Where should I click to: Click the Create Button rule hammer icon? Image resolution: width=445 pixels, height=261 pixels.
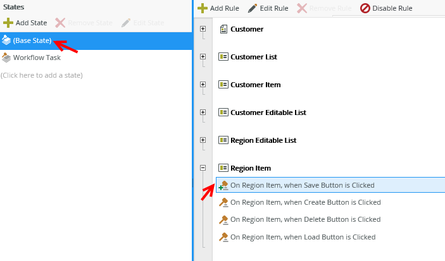click(x=223, y=202)
